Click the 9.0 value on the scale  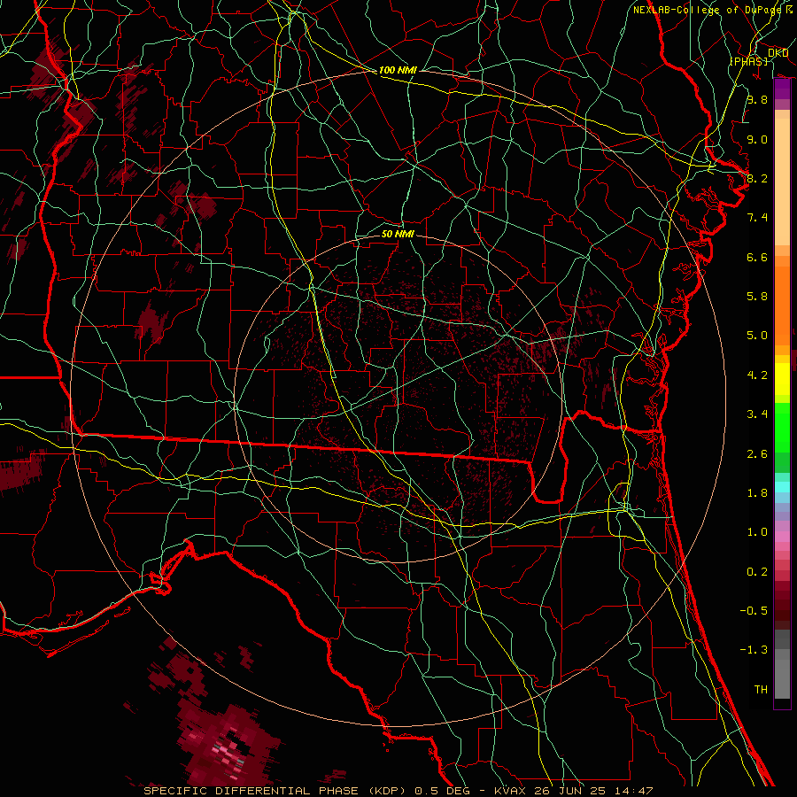[x=757, y=139]
